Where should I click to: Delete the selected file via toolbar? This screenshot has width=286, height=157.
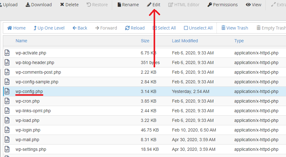click(69, 5)
